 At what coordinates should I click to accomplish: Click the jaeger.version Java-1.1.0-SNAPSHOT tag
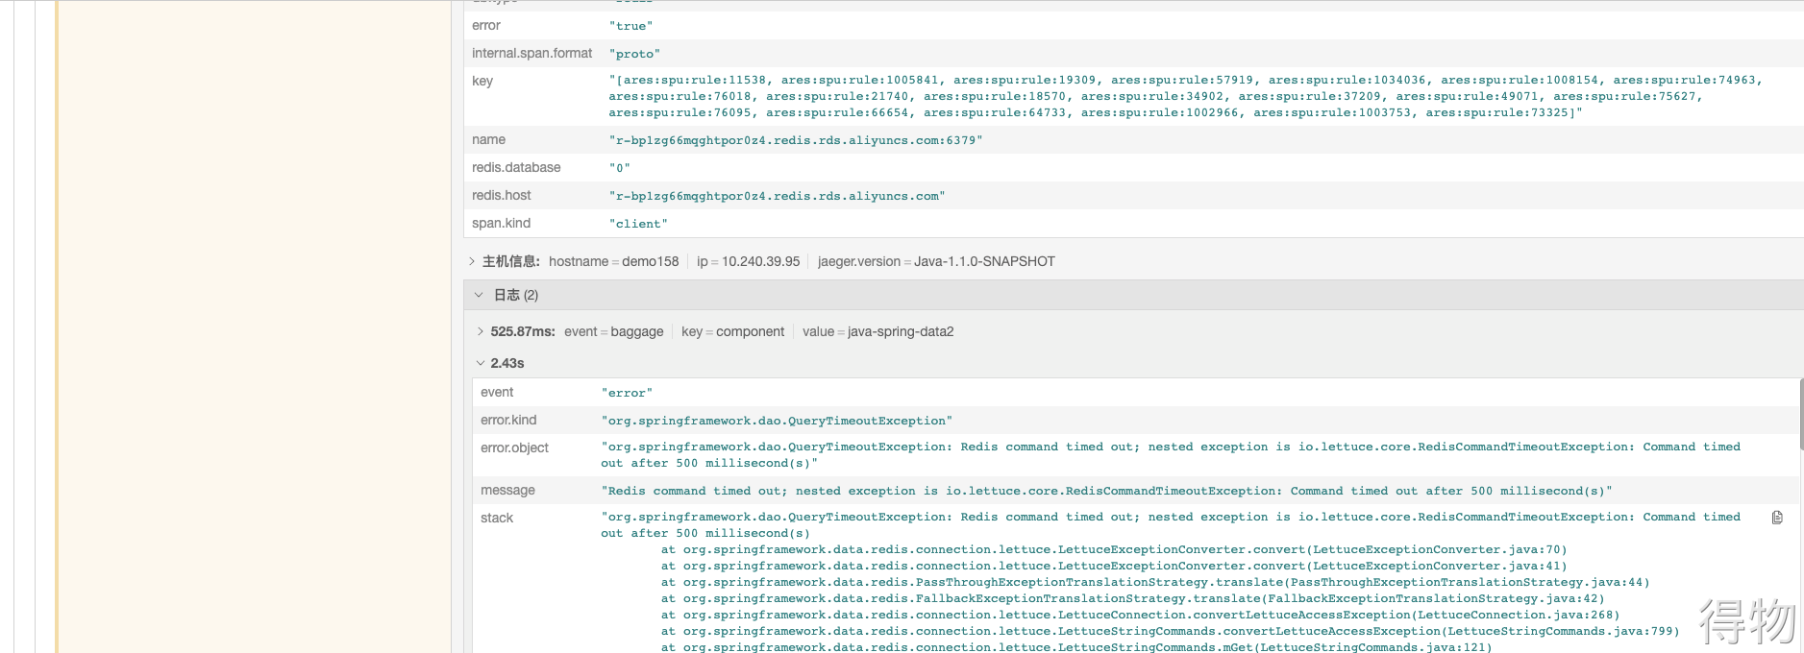(x=936, y=261)
